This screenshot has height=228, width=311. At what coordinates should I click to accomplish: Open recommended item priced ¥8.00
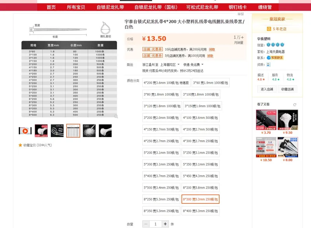pos(288,147)
